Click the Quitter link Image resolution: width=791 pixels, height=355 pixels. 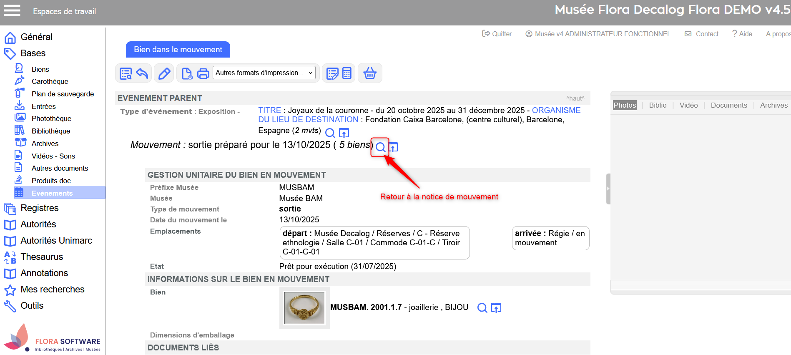click(x=497, y=34)
